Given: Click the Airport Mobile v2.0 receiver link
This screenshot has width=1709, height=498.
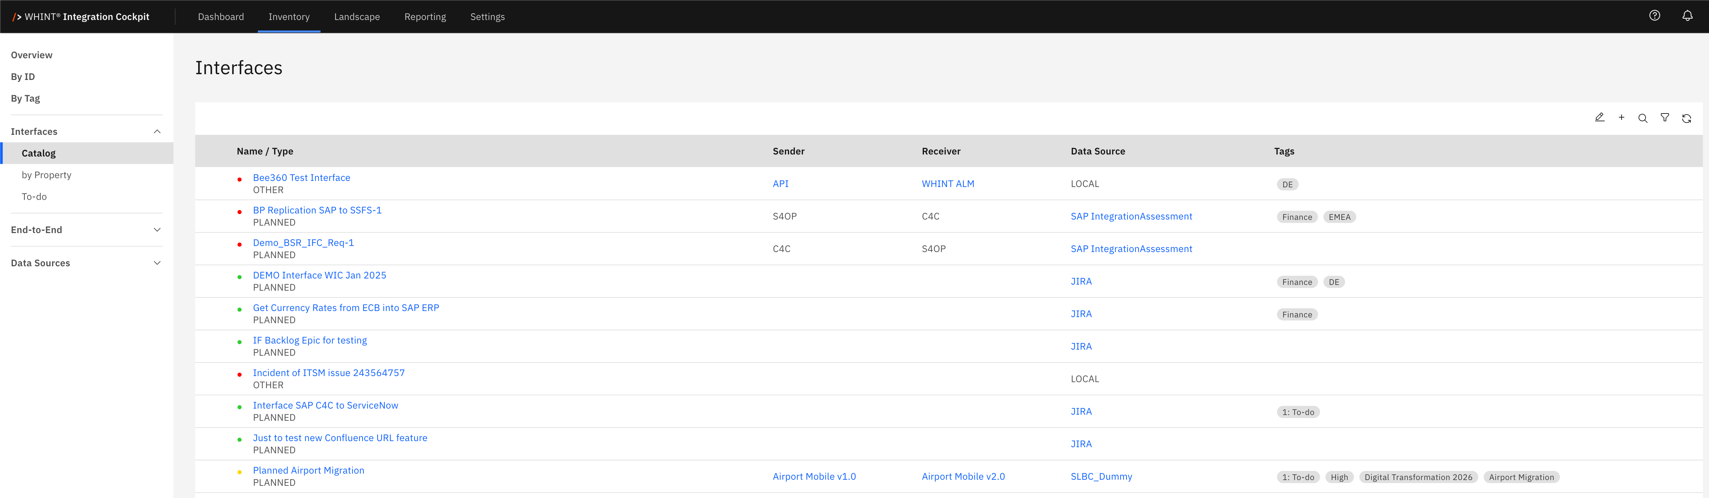Looking at the screenshot, I should click(x=963, y=476).
